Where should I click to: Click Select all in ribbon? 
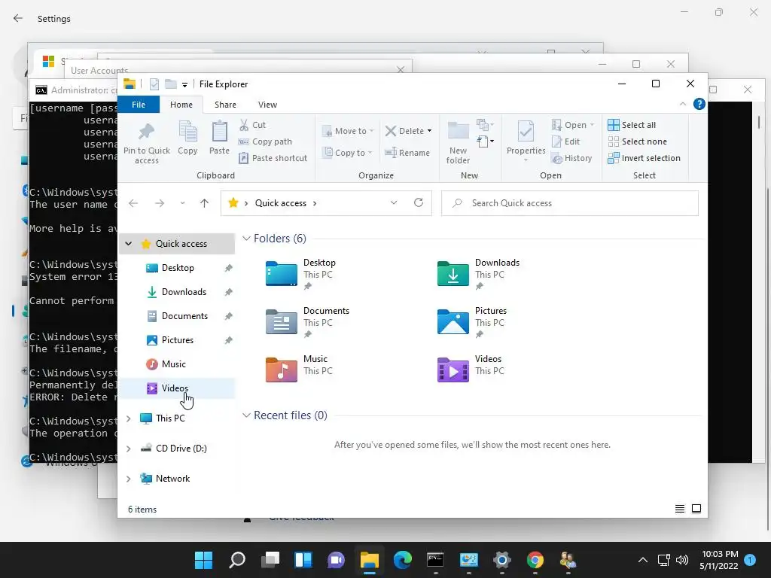coord(632,125)
